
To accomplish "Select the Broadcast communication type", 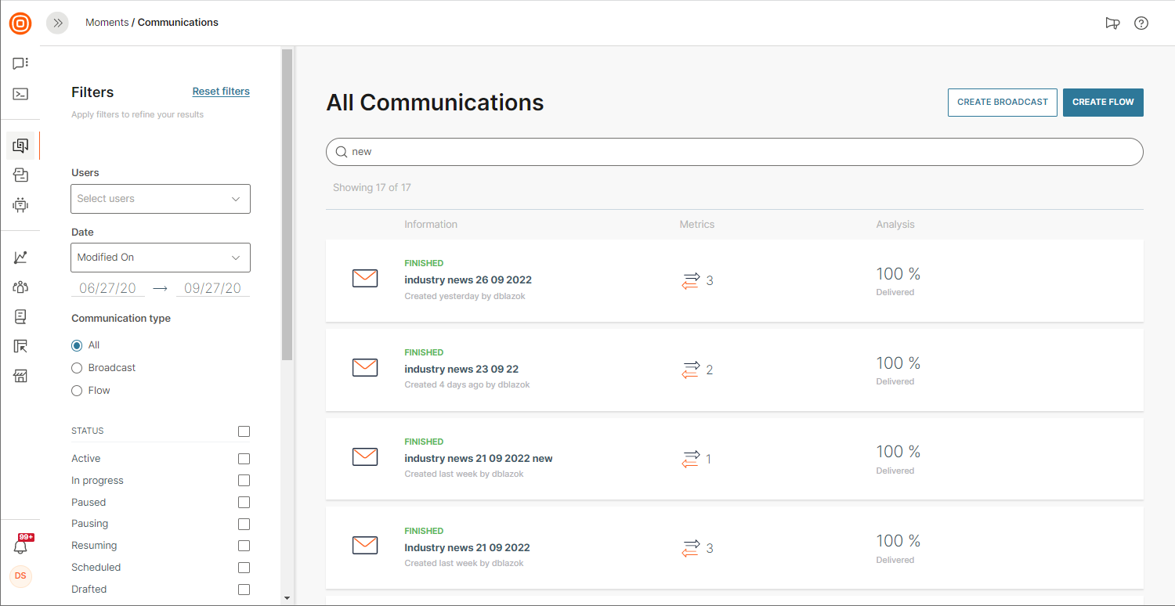I will [x=77, y=368].
